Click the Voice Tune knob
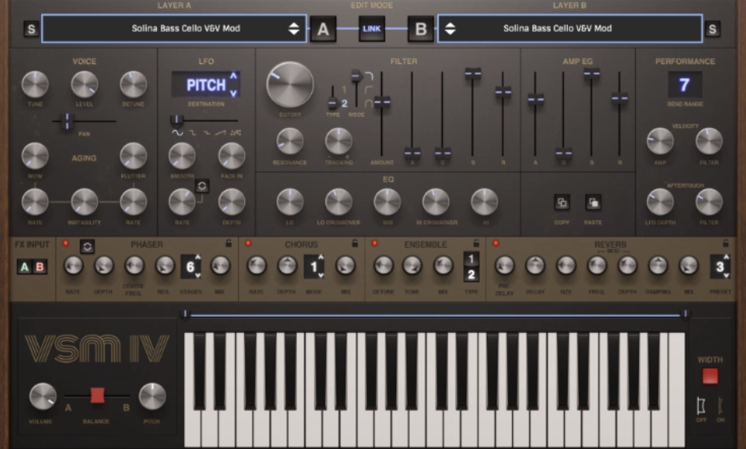Viewport: 746px width, 449px height. [35, 85]
